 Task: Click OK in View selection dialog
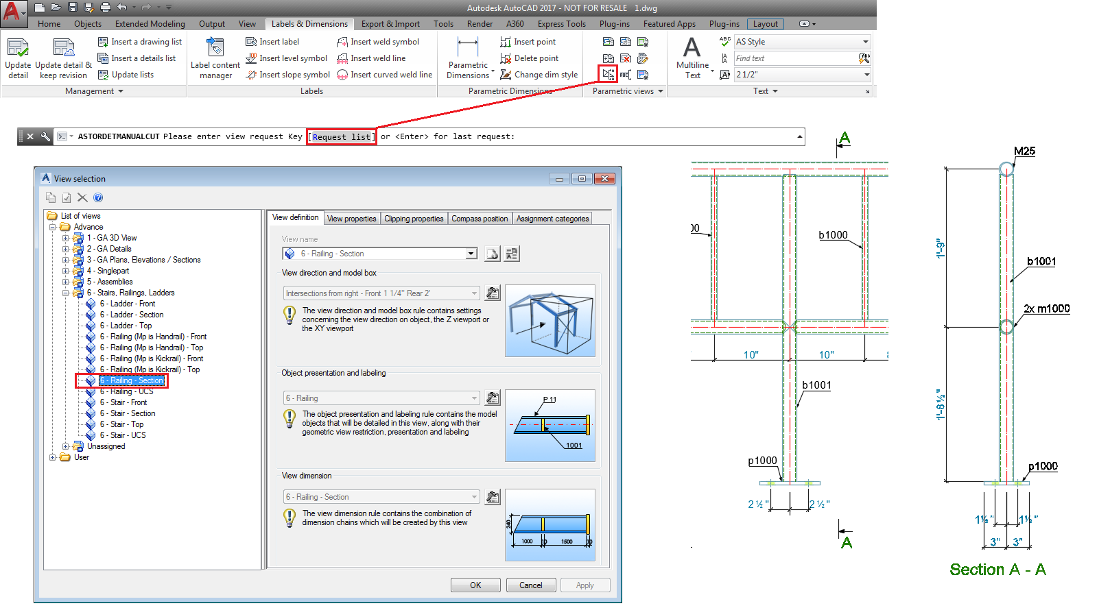(475, 585)
